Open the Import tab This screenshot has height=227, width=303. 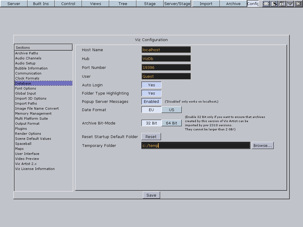click(206, 4)
